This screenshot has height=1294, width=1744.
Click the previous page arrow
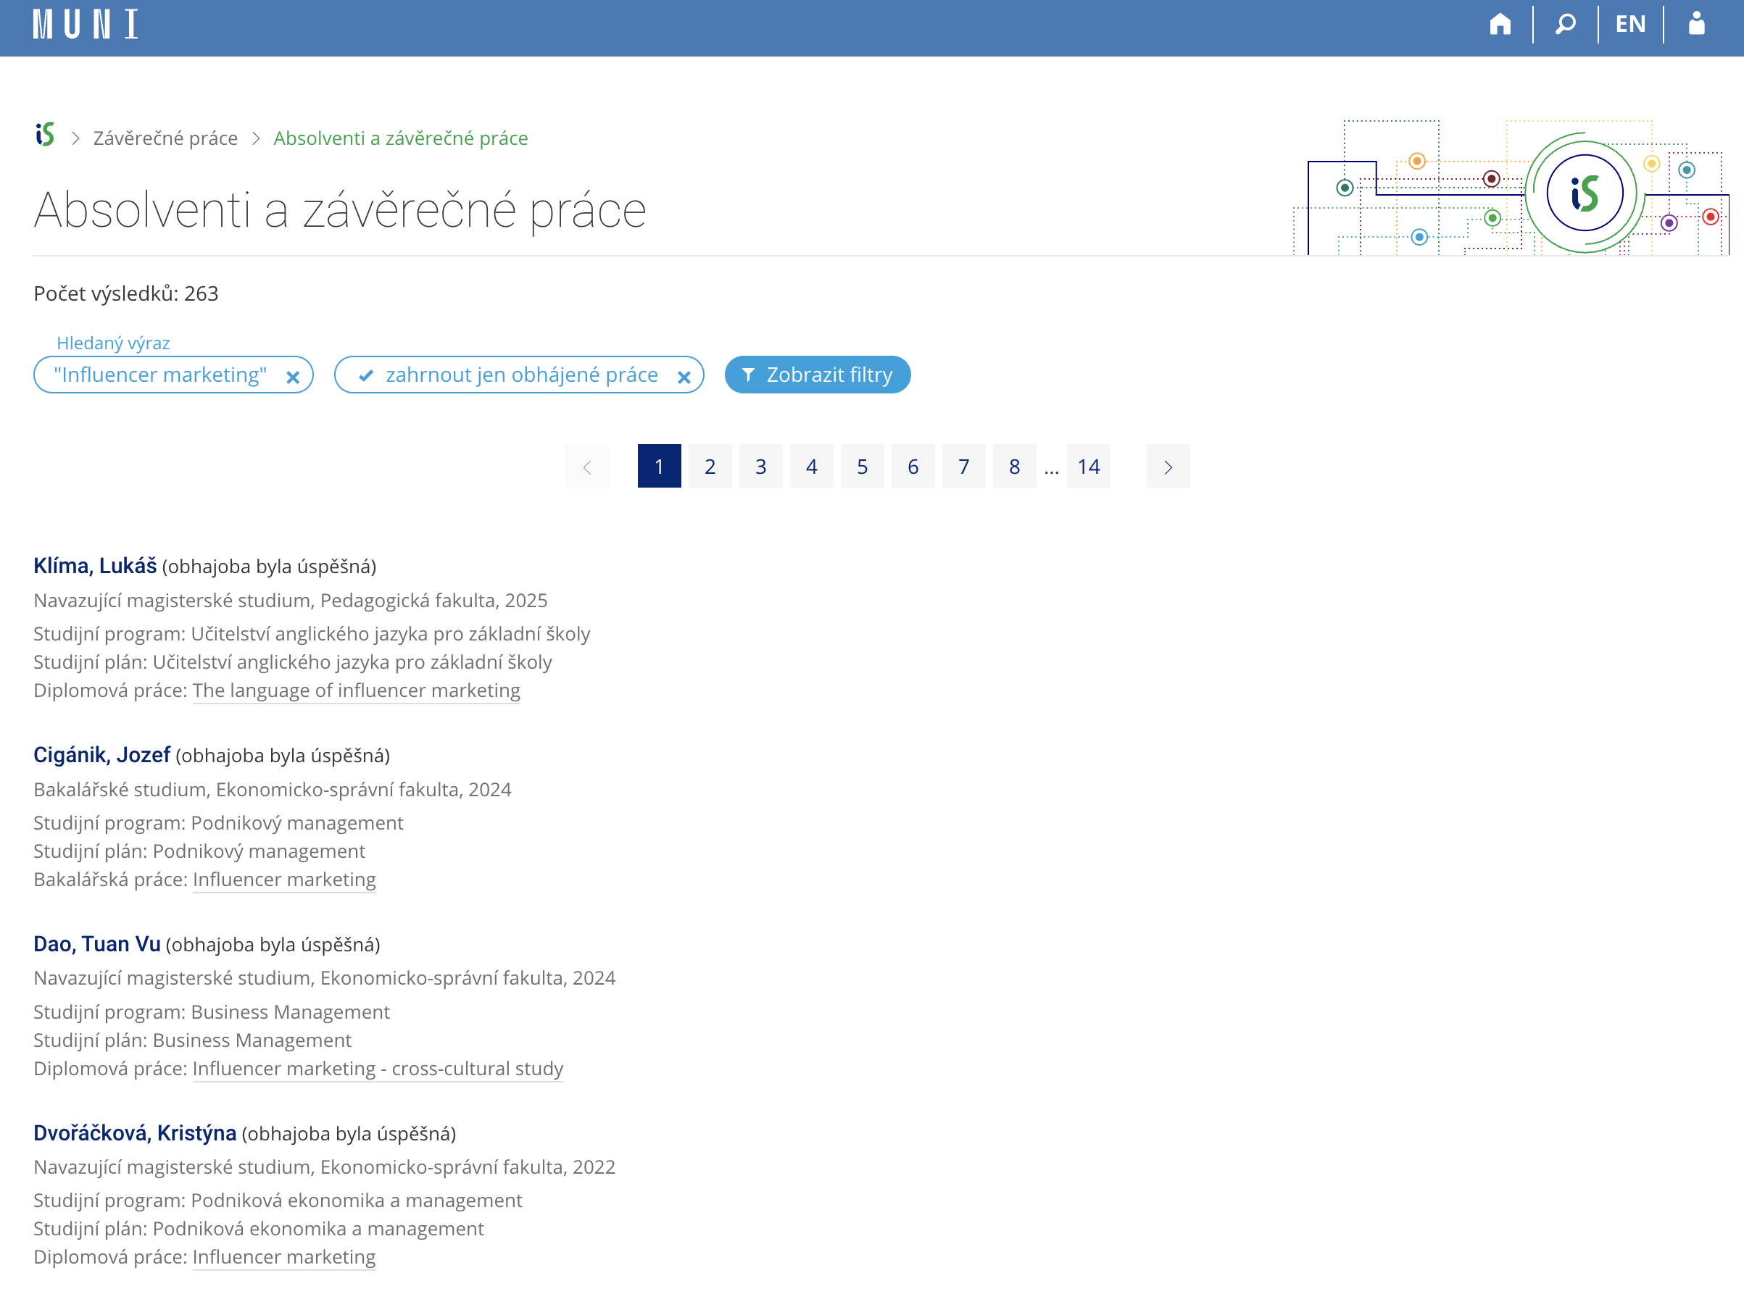tap(587, 467)
